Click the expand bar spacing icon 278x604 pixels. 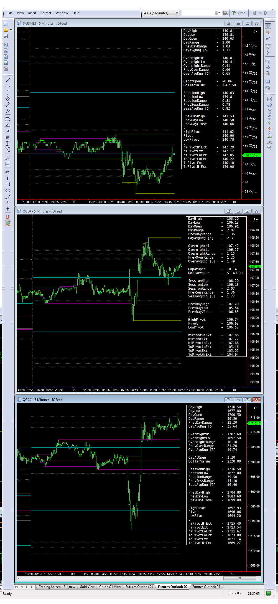pyautogui.click(x=270, y=105)
